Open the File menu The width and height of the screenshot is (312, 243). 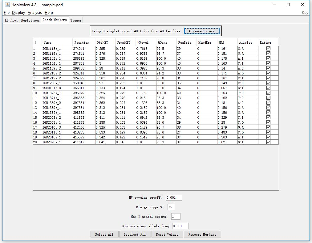(x=6, y=13)
